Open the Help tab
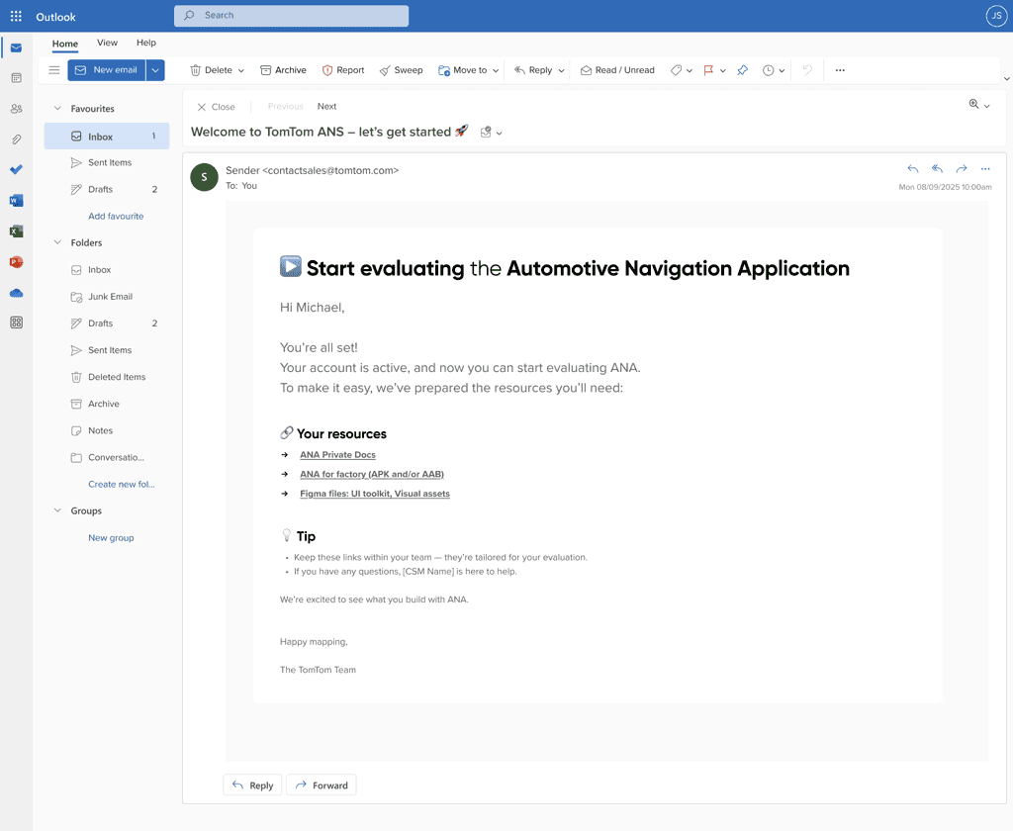 coord(146,43)
